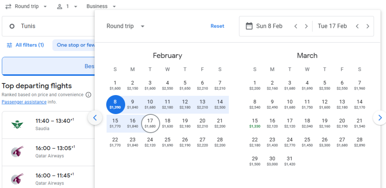Select February 11 priced $2,180
The width and height of the screenshot is (386, 188).
167,104
